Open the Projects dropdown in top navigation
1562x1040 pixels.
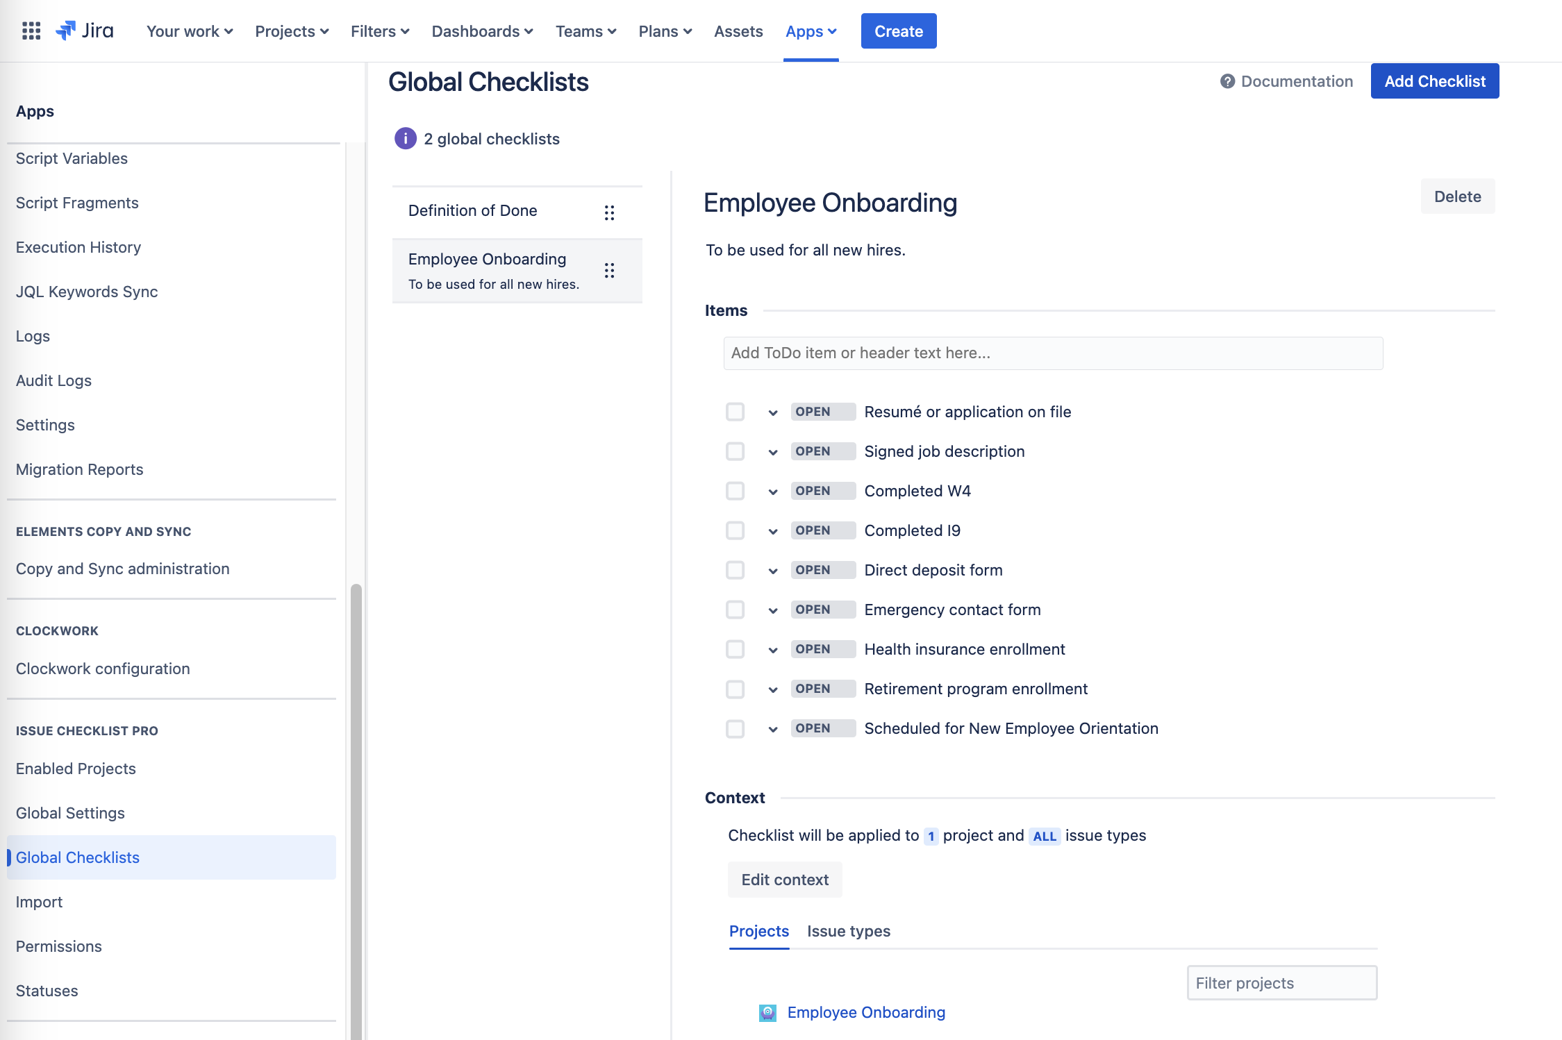click(292, 31)
